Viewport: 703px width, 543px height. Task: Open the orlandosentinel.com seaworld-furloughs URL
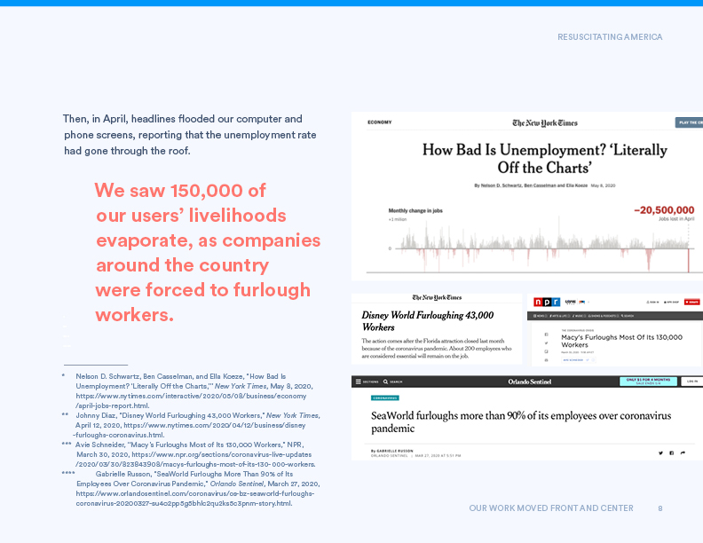coord(195,499)
